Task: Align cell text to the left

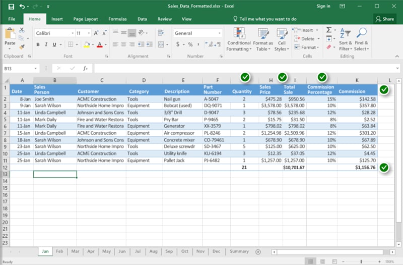Action: point(115,44)
